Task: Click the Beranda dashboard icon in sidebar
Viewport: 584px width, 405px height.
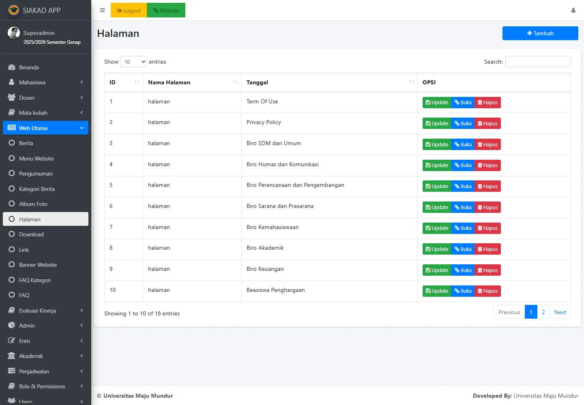Action: [12, 67]
